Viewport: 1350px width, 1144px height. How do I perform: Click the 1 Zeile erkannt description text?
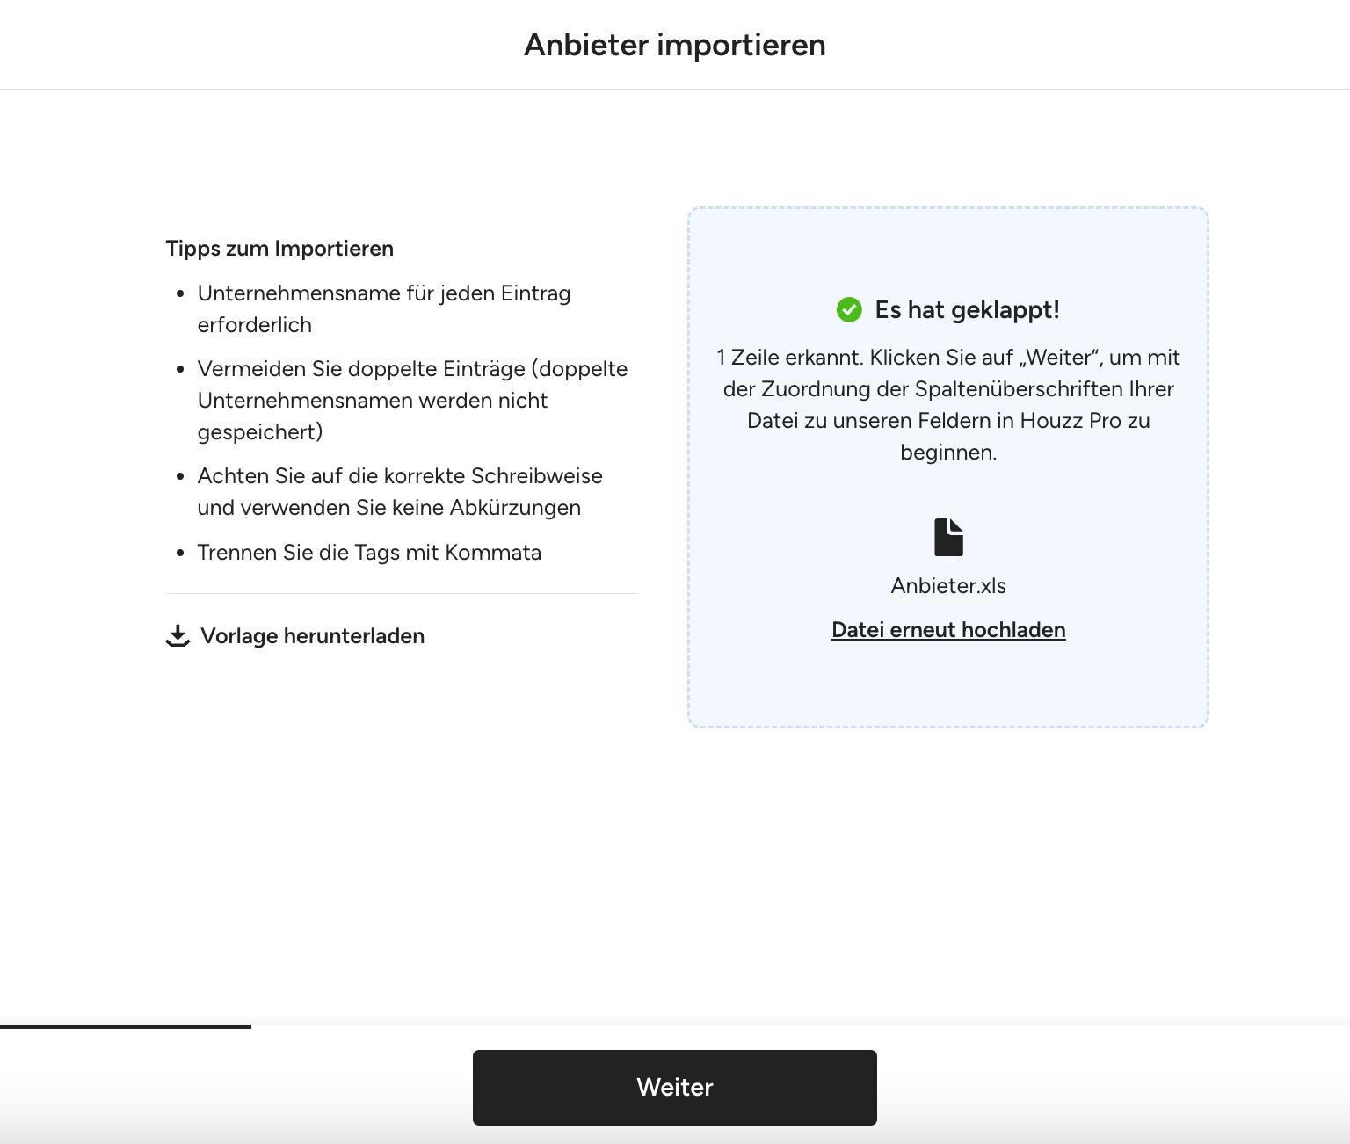pyautogui.click(x=948, y=405)
